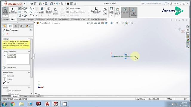Expand the Part8 flyout feature tree
191x107 pixels.
click(x=35, y=23)
